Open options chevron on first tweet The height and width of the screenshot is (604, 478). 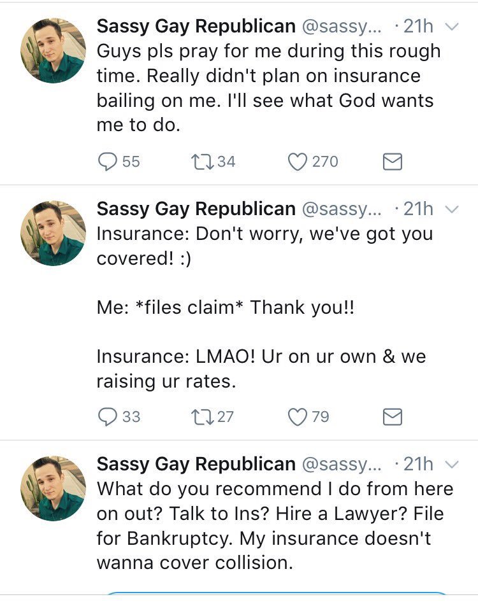tap(451, 27)
